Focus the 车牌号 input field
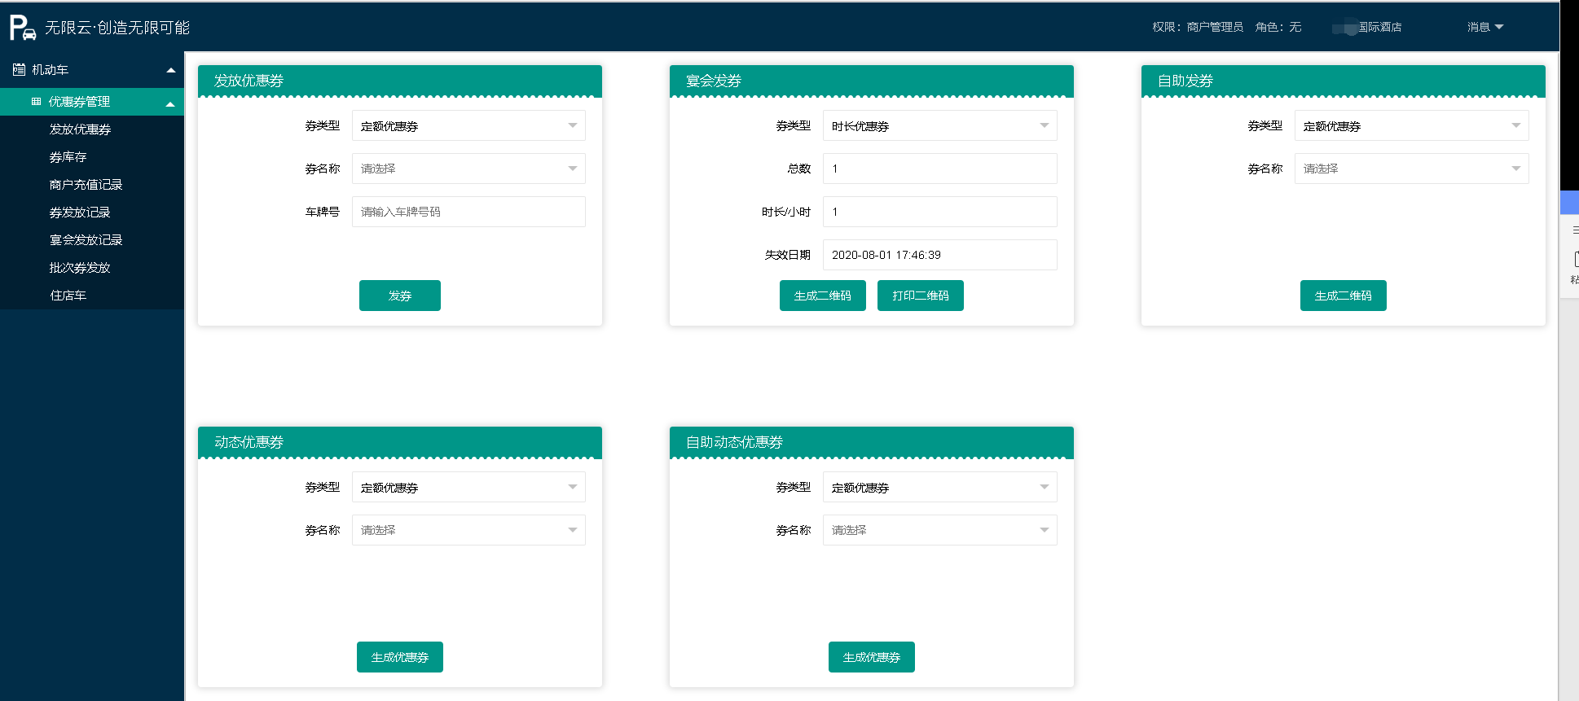This screenshot has width=1579, height=701. 468,212
